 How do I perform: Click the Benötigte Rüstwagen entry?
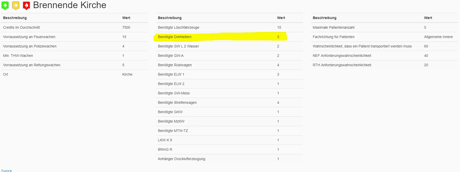pos(175,65)
